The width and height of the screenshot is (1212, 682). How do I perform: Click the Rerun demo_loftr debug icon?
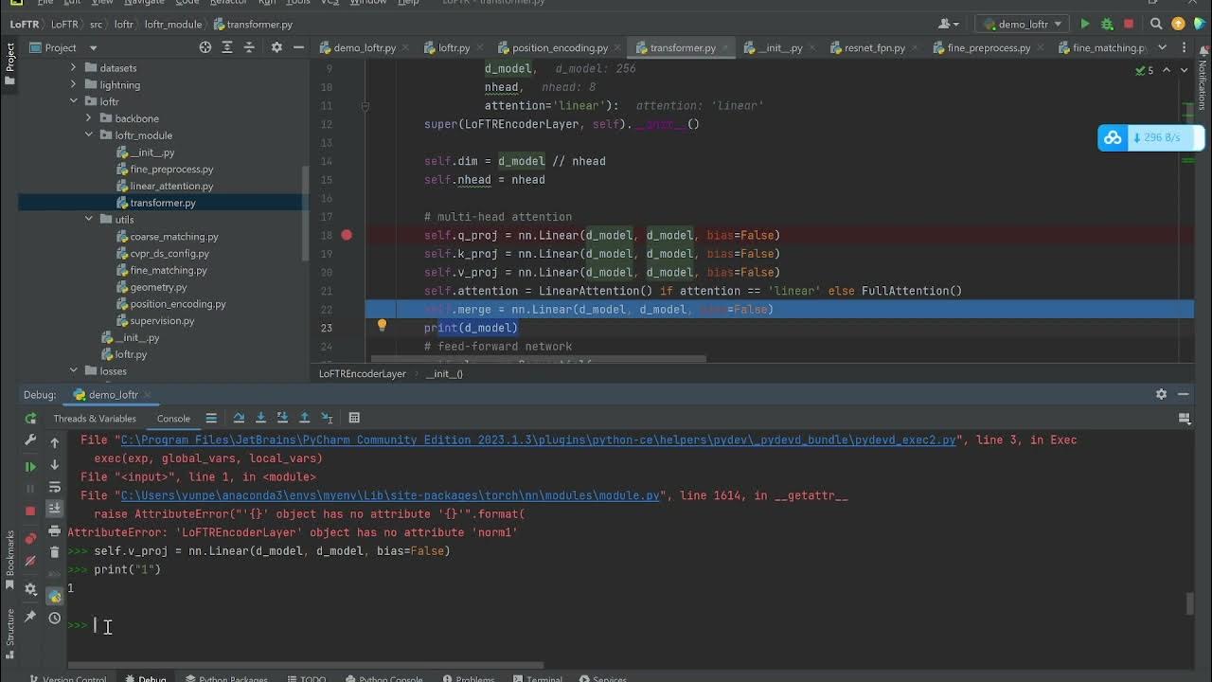pos(30,418)
